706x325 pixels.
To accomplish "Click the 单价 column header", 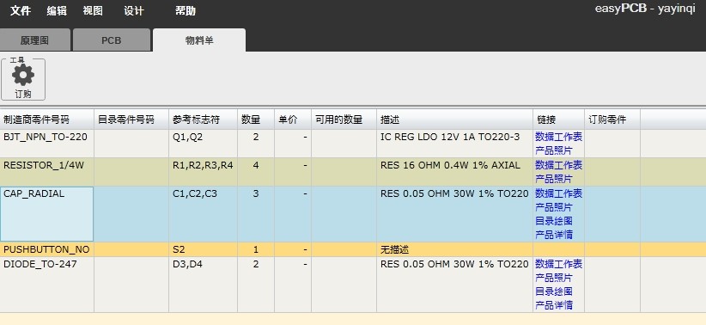I will click(293, 120).
